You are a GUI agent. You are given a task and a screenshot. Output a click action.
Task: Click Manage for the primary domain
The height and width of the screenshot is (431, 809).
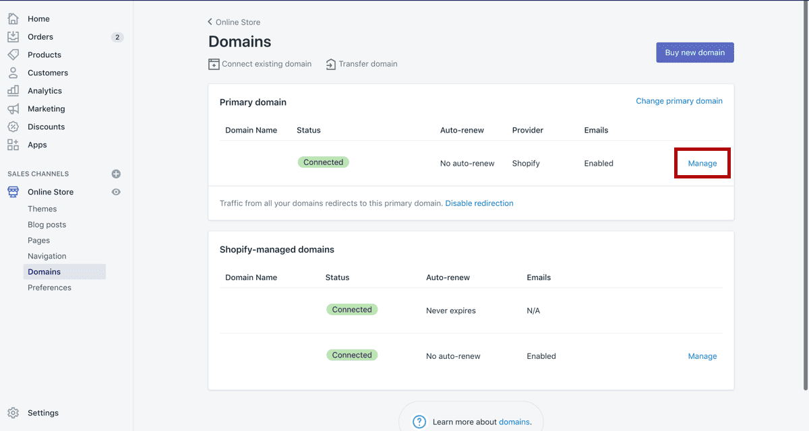pyautogui.click(x=702, y=164)
